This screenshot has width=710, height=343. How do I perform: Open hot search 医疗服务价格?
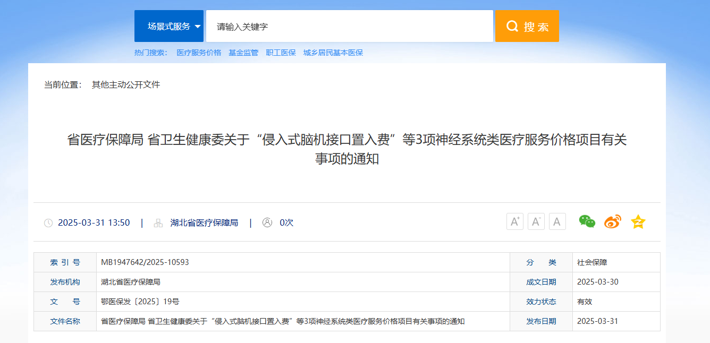199,53
